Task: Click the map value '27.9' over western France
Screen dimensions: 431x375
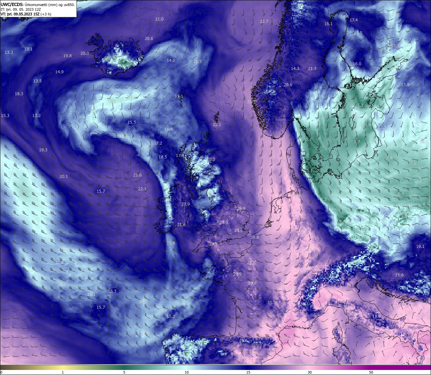Action: click(237, 274)
